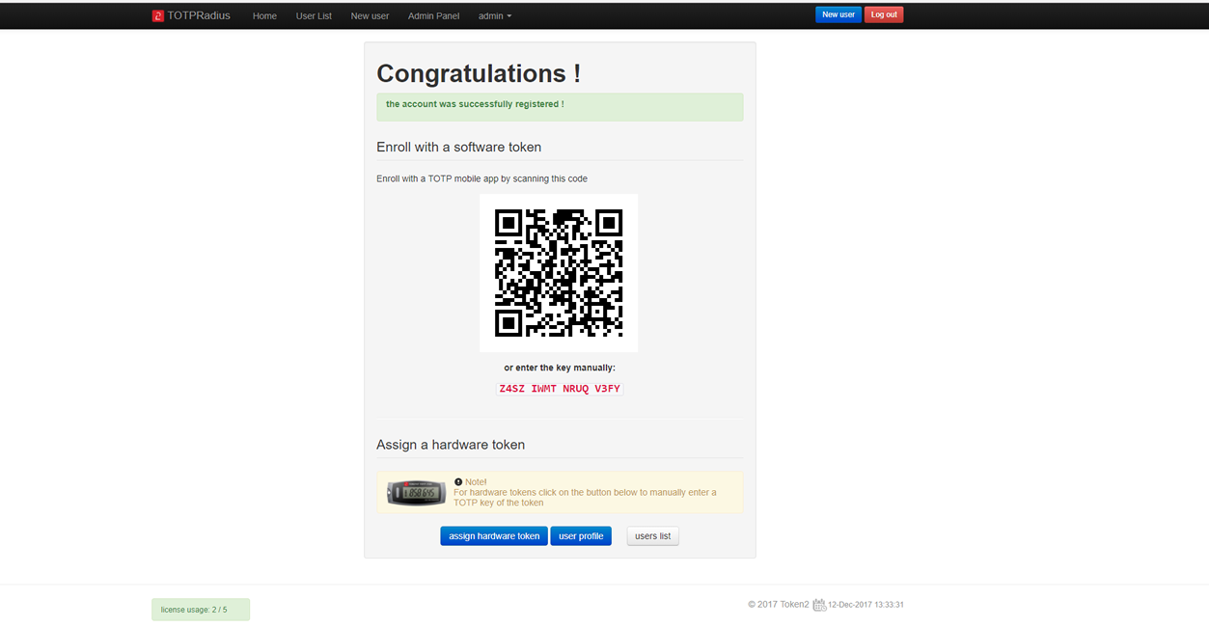Open the admin dropdown menu
The height and width of the screenshot is (627, 1209).
[494, 15]
